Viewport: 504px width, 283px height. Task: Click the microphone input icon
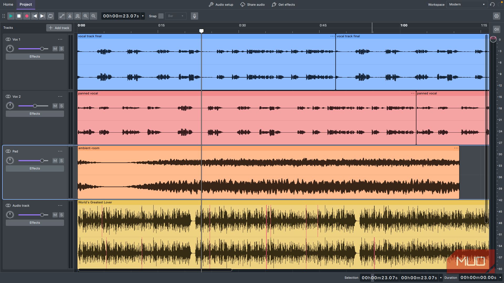click(x=195, y=16)
